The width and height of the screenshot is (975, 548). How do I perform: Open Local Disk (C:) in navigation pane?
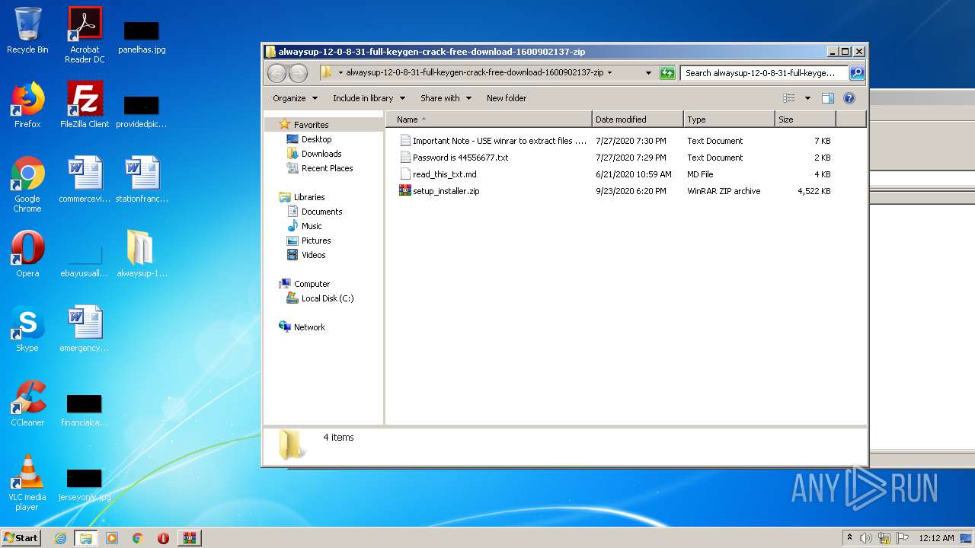(x=327, y=298)
